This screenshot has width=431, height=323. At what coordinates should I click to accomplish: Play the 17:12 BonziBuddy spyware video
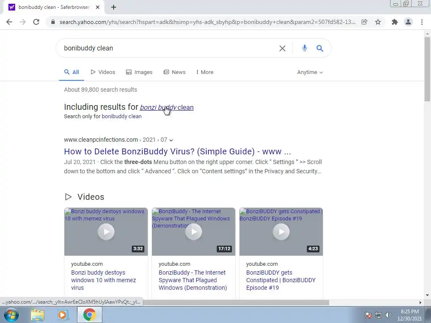tap(194, 232)
